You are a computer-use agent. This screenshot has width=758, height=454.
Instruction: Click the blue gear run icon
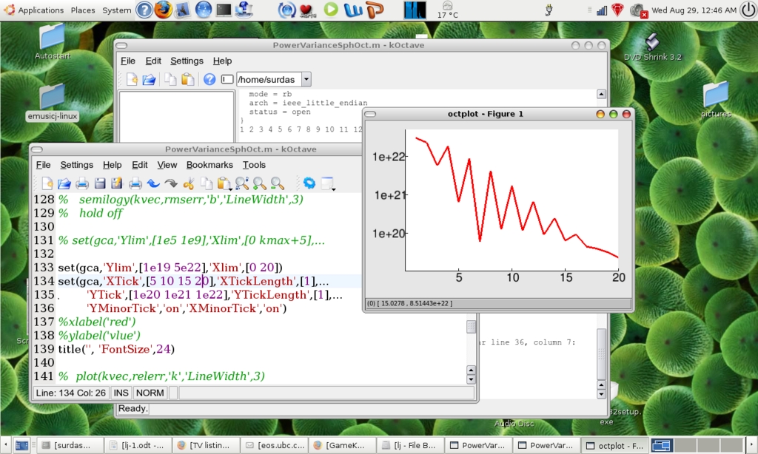point(309,183)
